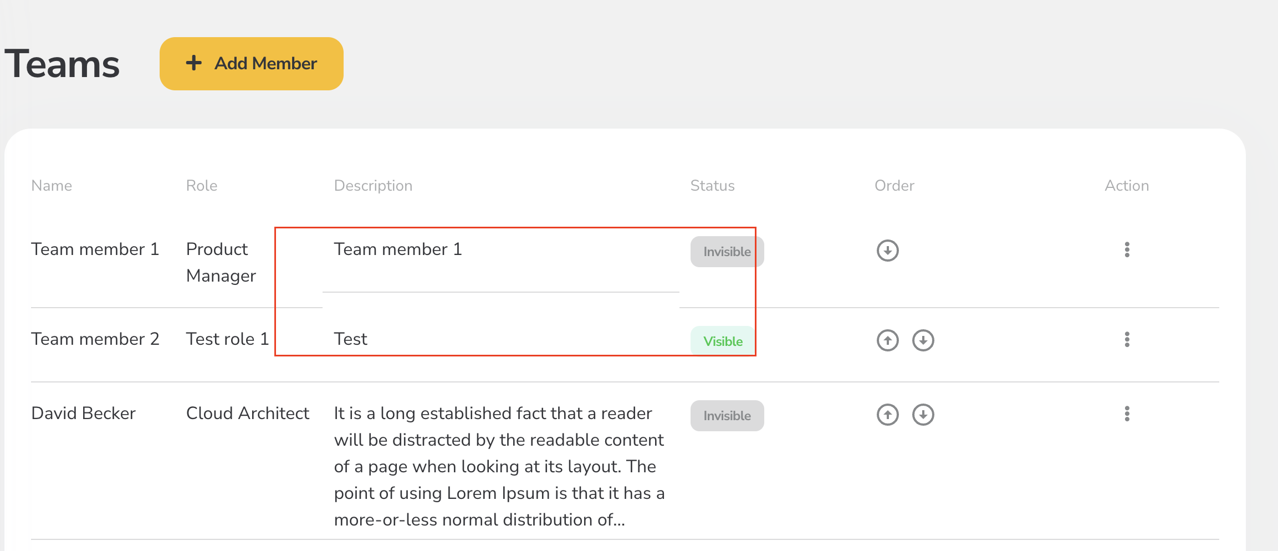Image resolution: width=1278 pixels, height=551 pixels.
Task: Click the Description column header
Action: point(373,186)
